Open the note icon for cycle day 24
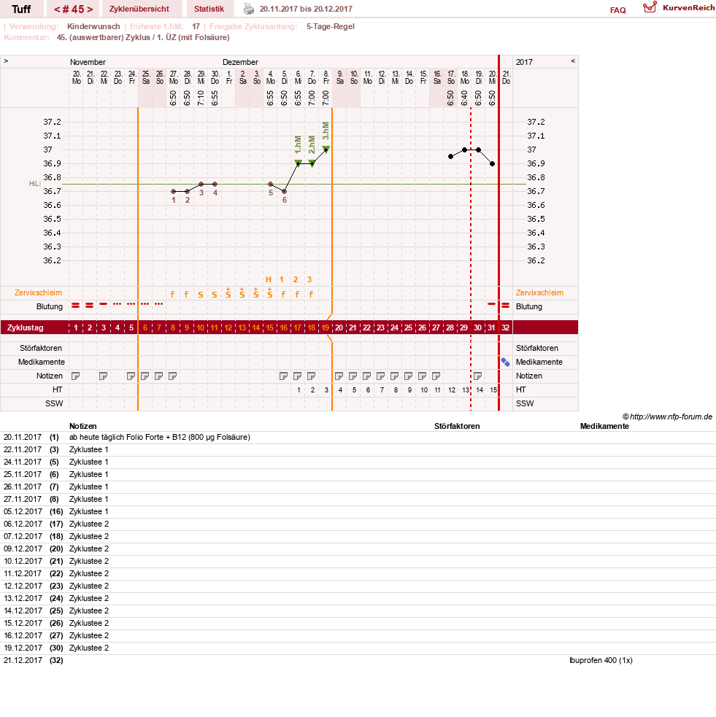The image size is (716, 717). [x=394, y=376]
